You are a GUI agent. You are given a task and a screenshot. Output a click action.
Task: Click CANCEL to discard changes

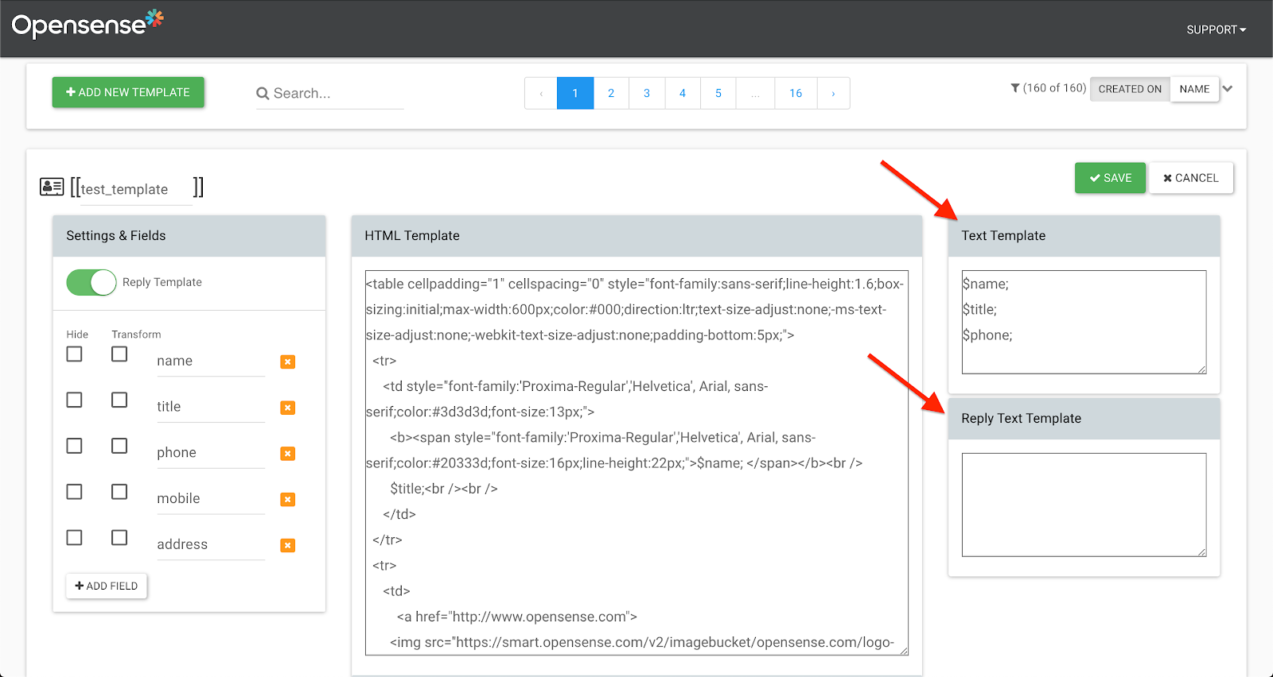tap(1191, 178)
